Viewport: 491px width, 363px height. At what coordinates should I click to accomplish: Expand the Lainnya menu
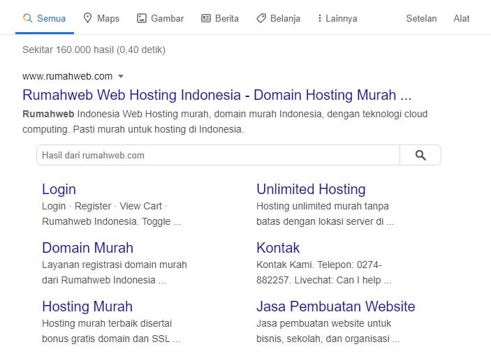337,18
